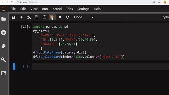The height and width of the screenshot is (95, 169).
Task: Restart the kernel with the refresh icon
Action: click(68, 17)
